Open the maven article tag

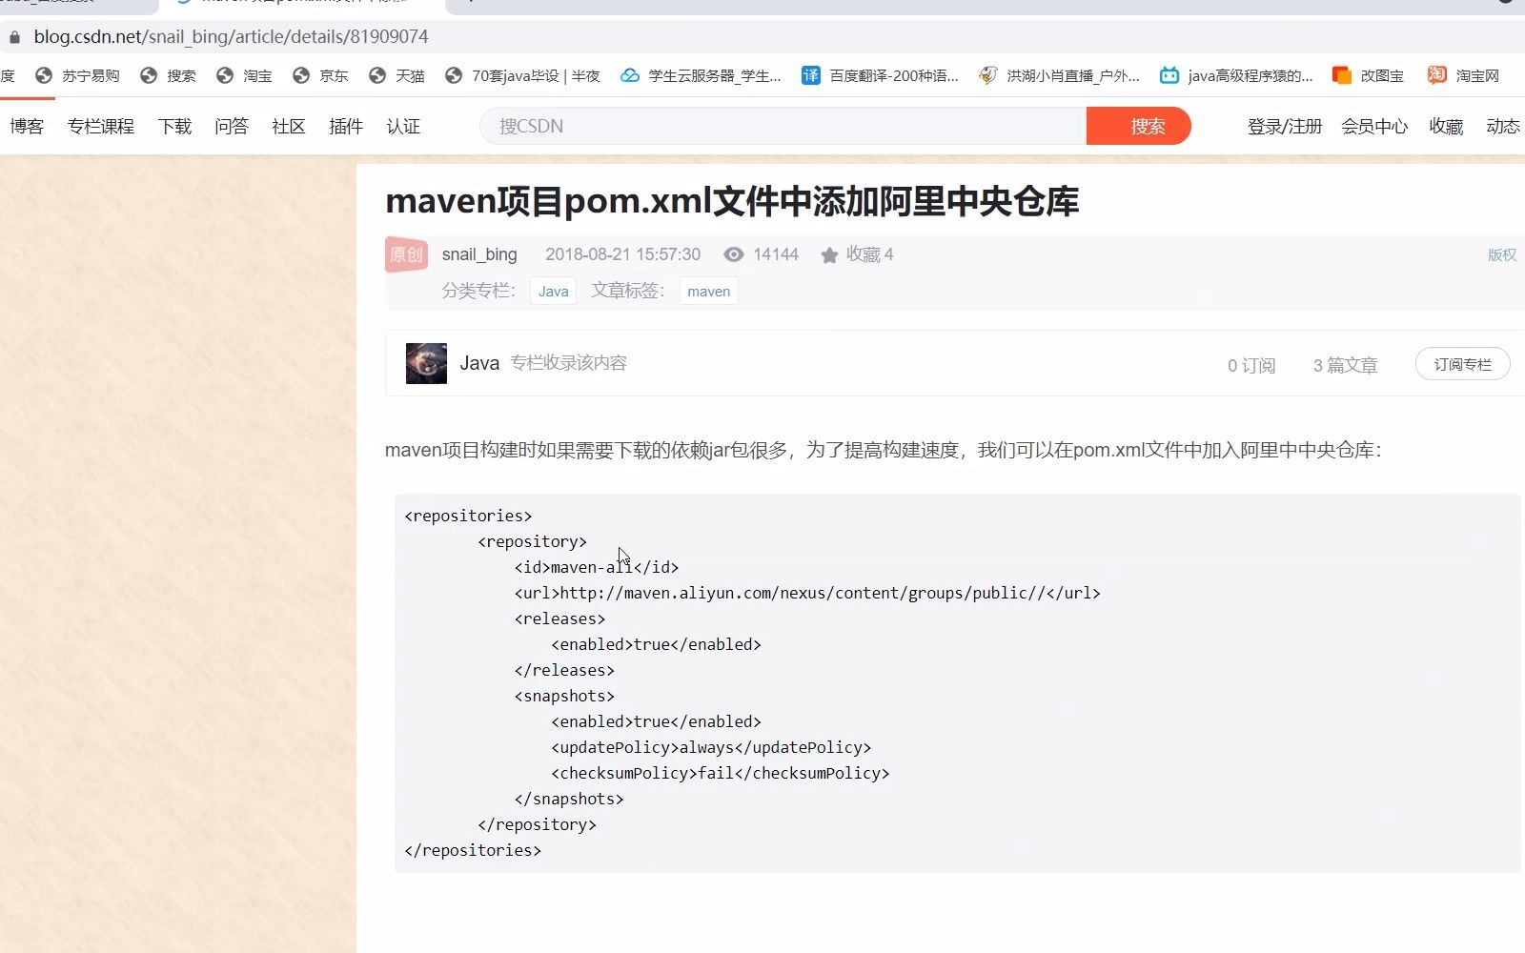707,291
